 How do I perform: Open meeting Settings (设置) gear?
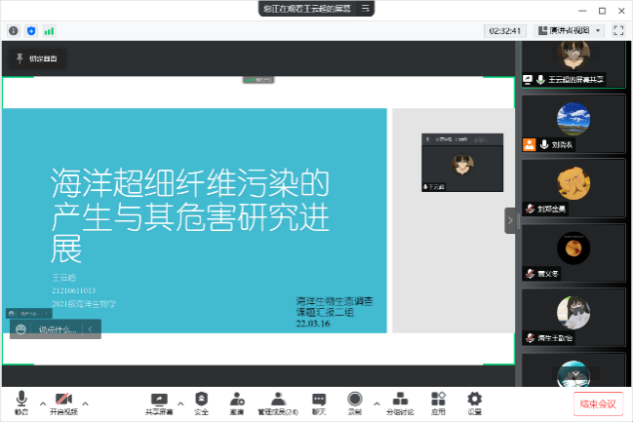(474, 402)
